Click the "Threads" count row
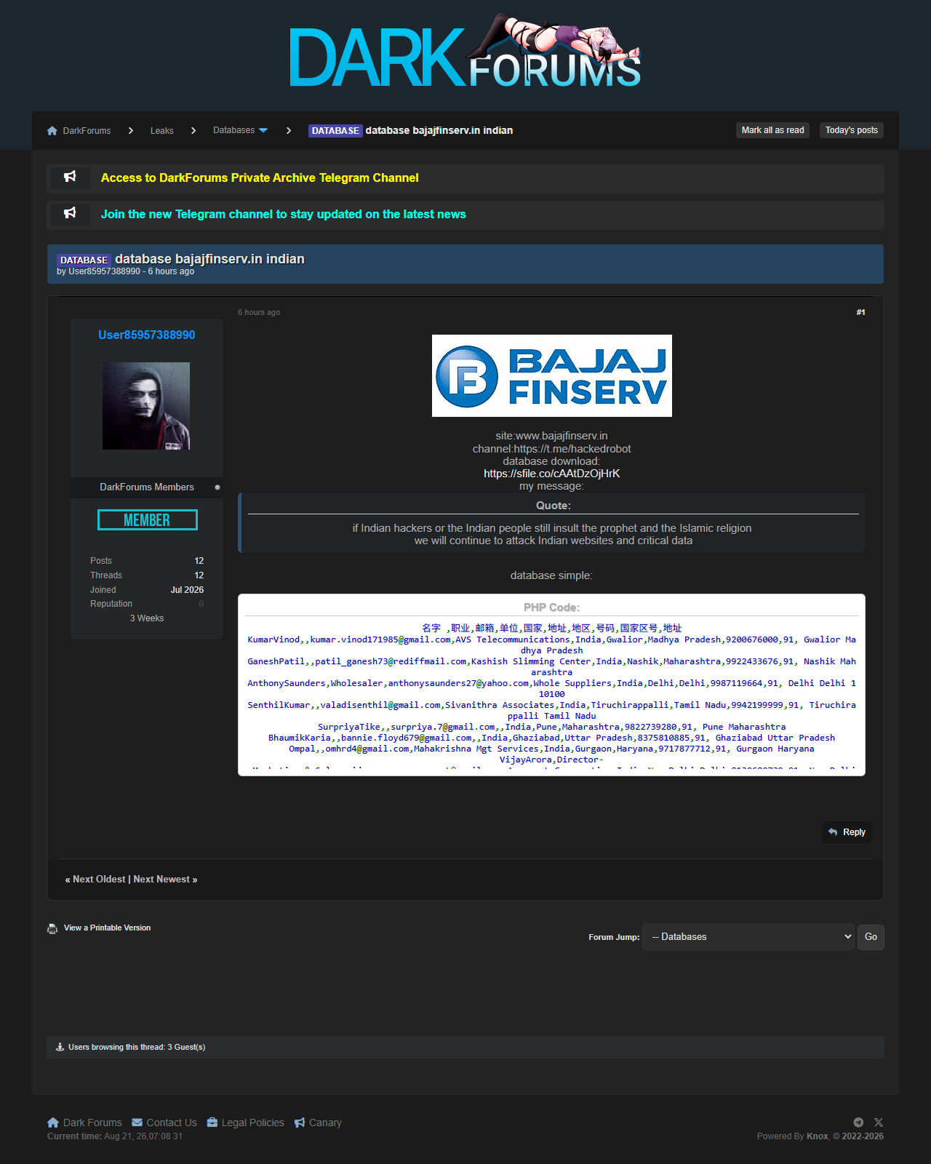Screen dimensions: 931x1164 coord(147,575)
